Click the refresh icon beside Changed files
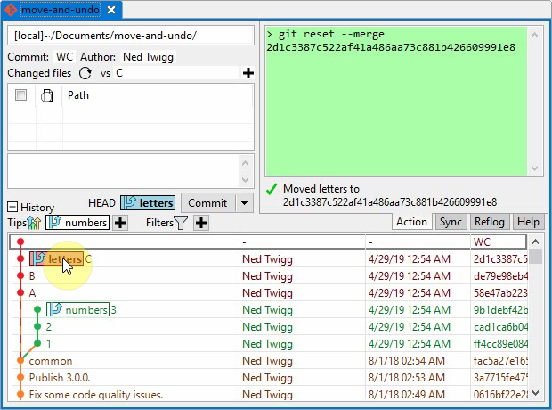The height and width of the screenshot is (410, 552). tap(85, 73)
